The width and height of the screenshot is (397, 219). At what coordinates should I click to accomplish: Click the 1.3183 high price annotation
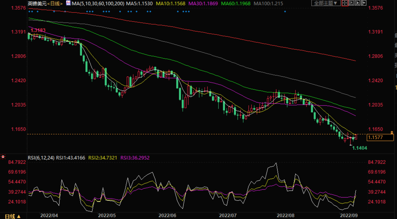38,30
